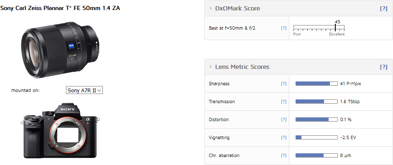Click the help icon next to Chr. aberration

tap(283, 155)
